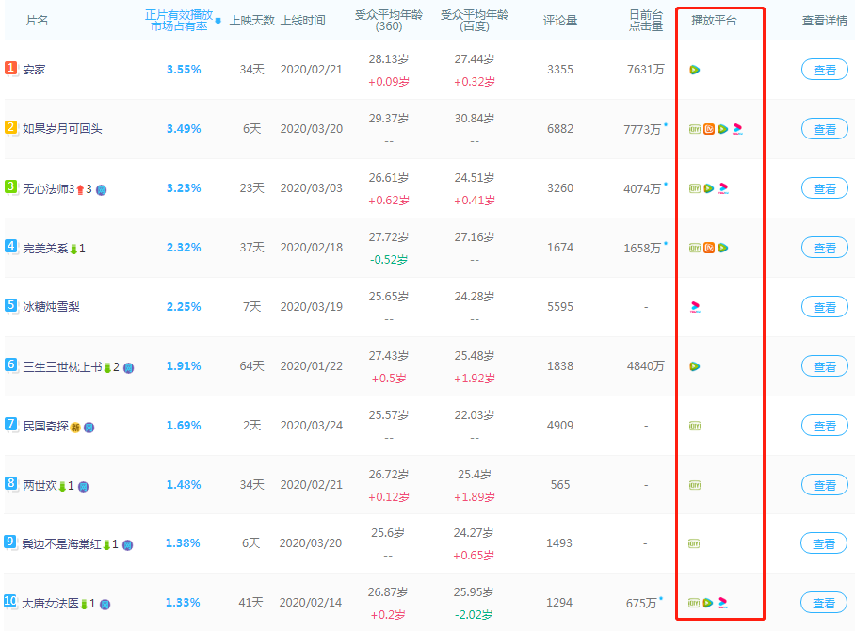Click the green down-arrow icon next to 完美关系
Viewport: 855px width, 631px height.
point(73,250)
